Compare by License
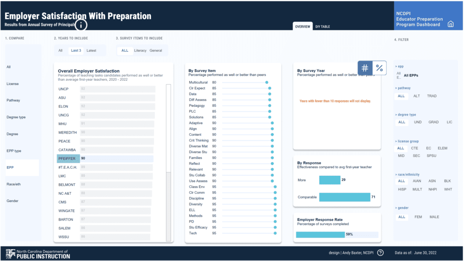The height and width of the screenshot is (261, 464). point(12,84)
